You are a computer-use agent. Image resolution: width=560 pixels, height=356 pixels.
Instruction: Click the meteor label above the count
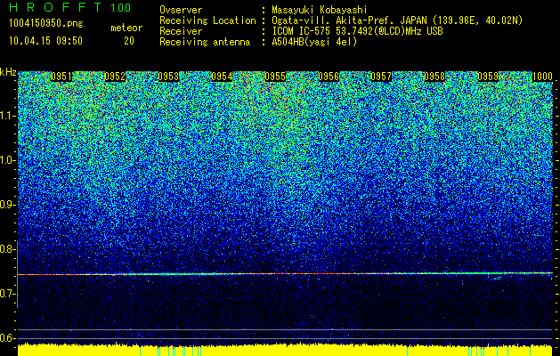coord(126,28)
